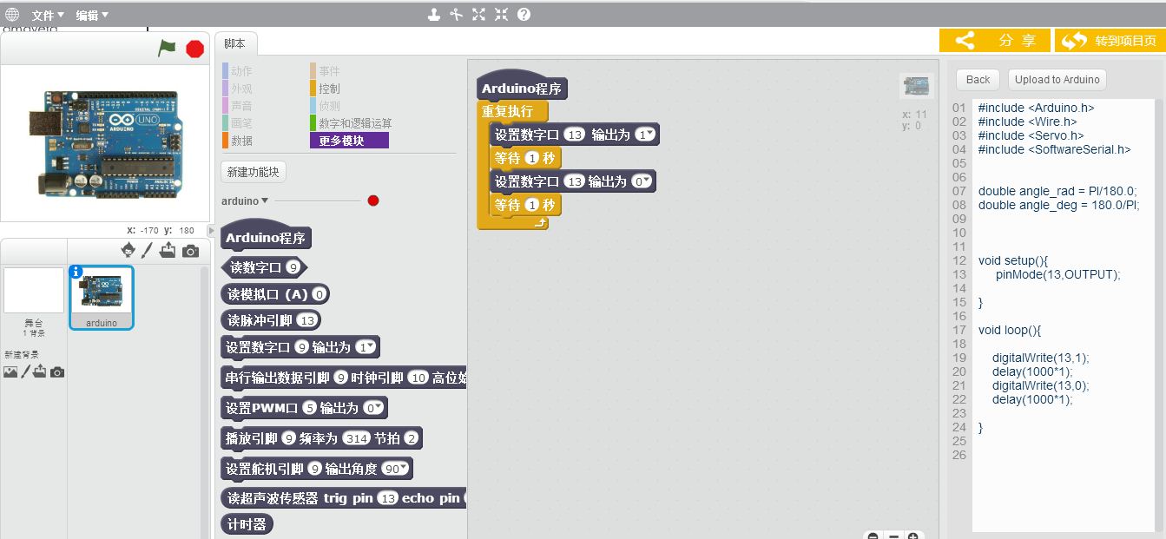Edit pin value in 读数字口 block
This screenshot has height=539, width=1166.
293,267
